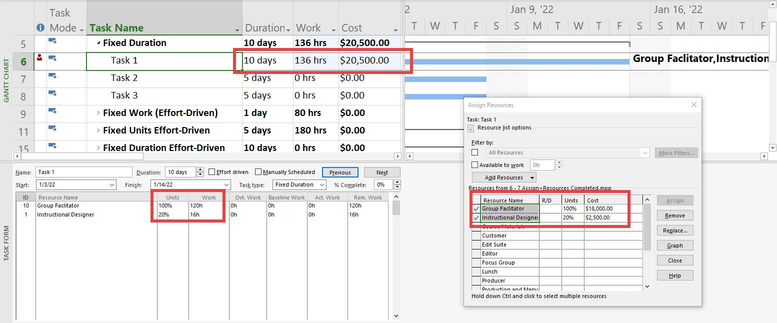
Task: Click the 16h Work cell for Instructional Designer
Action: [208, 214]
